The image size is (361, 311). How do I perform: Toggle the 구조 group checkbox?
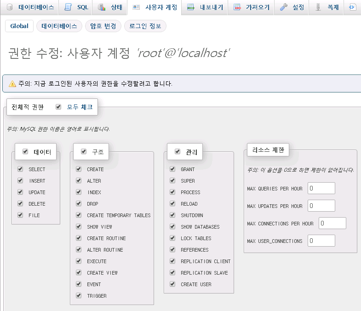84,151
